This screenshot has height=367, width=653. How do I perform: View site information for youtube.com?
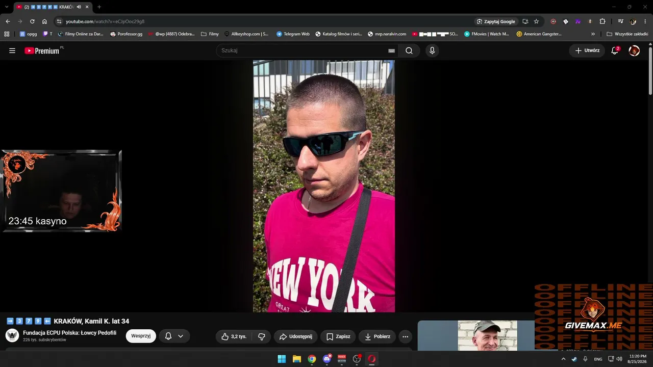59,21
